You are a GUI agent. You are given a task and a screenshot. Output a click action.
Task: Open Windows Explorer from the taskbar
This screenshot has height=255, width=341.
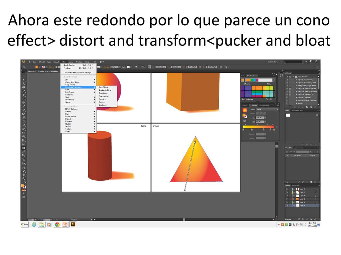click(x=42, y=224)
